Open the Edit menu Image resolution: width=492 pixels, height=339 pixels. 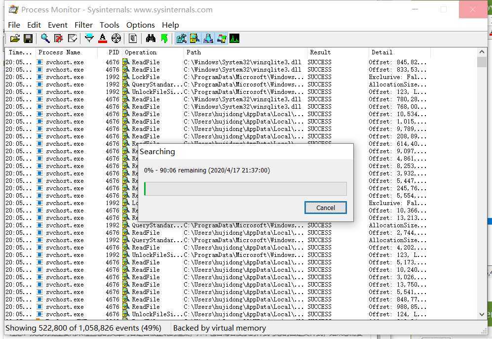click(x=34, y=25)
